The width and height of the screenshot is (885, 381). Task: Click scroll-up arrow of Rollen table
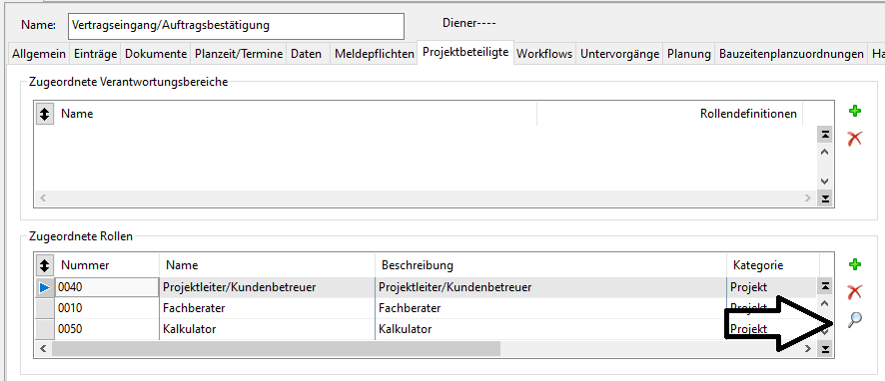825,303
